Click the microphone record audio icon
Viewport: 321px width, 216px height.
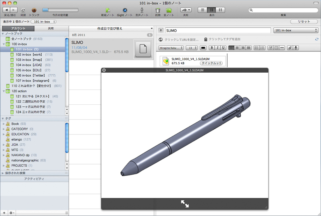(x=296, y=48)
